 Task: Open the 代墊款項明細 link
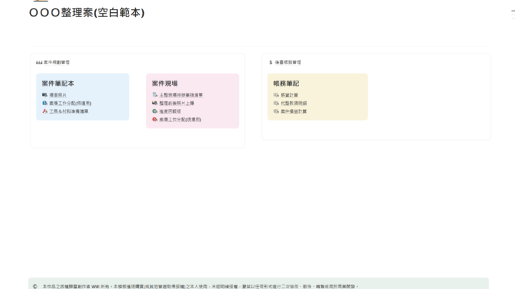tap(294, 103)
